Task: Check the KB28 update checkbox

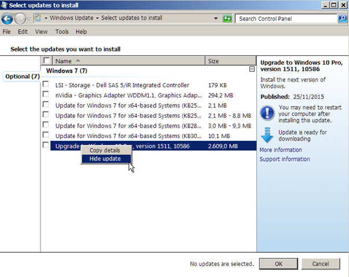Action: click(x=46, y=125)
